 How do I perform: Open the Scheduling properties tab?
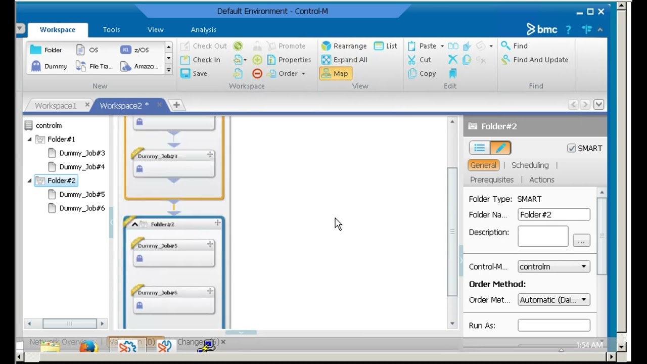pos(530,165)
